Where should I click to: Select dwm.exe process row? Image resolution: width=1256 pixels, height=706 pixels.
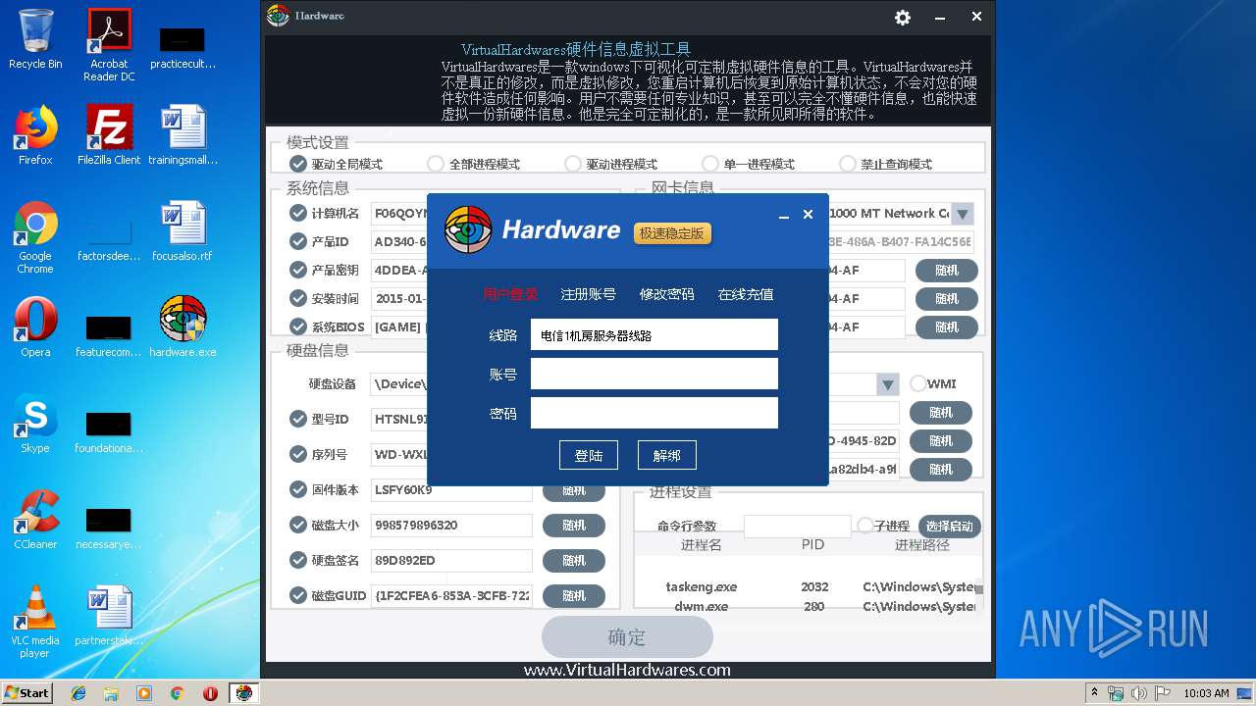coord(805,606)
